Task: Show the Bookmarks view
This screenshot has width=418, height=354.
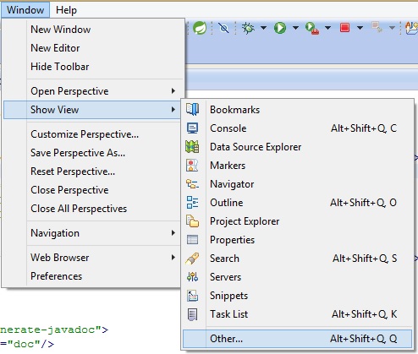Action: [297, 110]
